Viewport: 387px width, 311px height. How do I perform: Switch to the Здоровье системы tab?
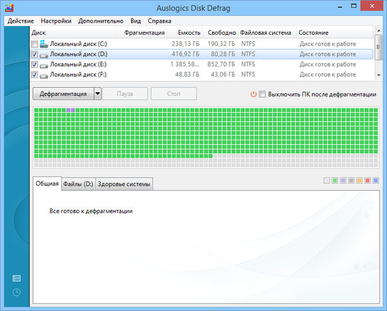[x=124, y=184]
